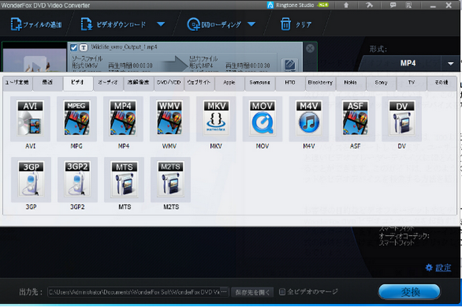The height and width of the screenshot is (307, 462).
Task: Switch to the DVD/VCD tab
Action: pos(169,83)
